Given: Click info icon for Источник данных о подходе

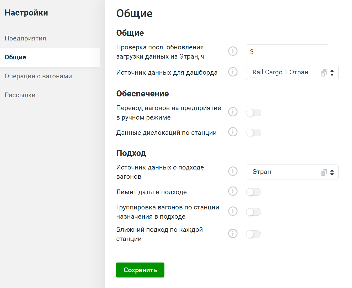Looking at the screenshot, I should pyautogui.click(x=233, y=171).
